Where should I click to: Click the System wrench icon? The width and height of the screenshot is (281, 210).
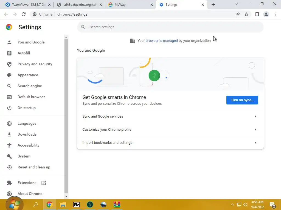9,156
